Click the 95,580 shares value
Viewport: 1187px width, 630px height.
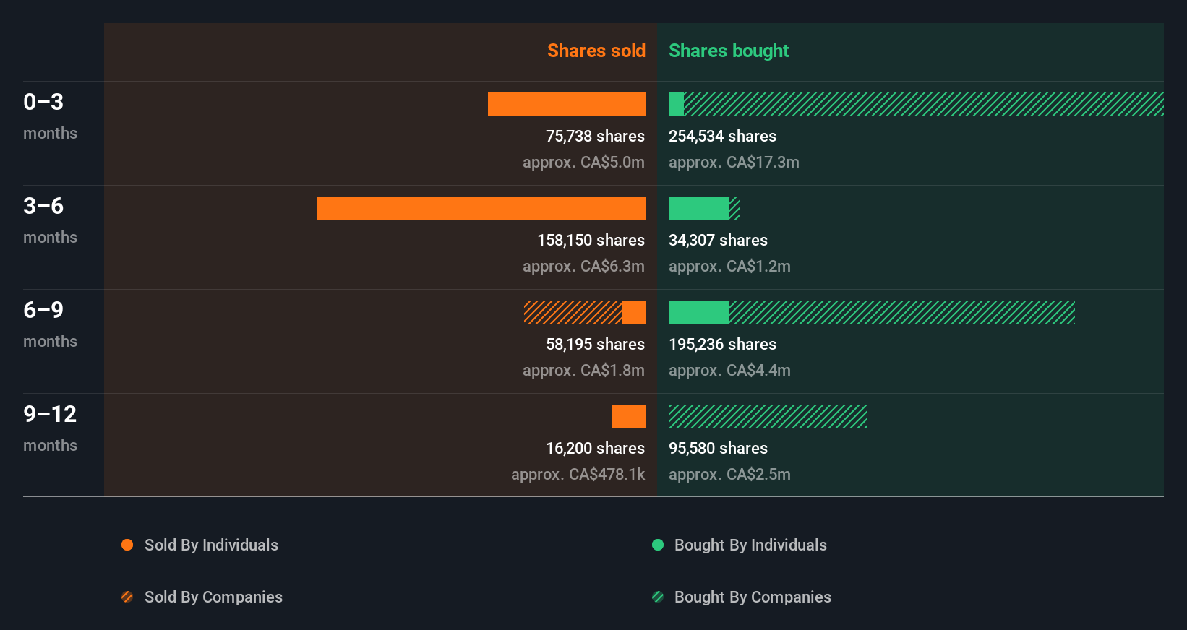(x=718, y=448)
